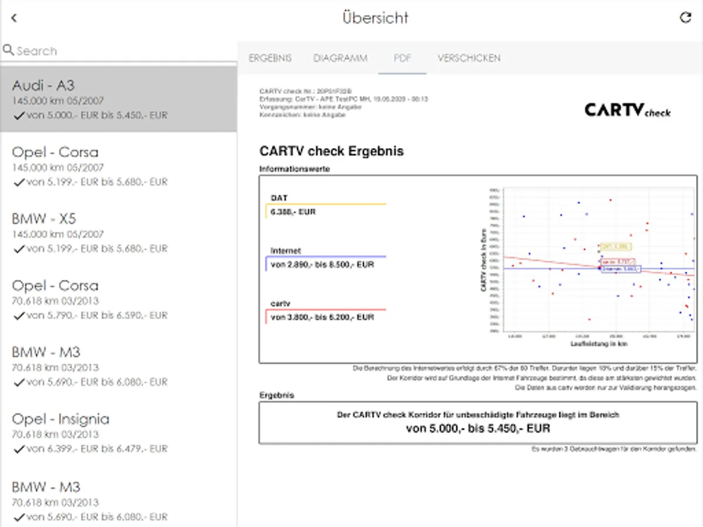Click the search magnifier icon
Screen dimensions: 703x527
[x=8, y=50]
